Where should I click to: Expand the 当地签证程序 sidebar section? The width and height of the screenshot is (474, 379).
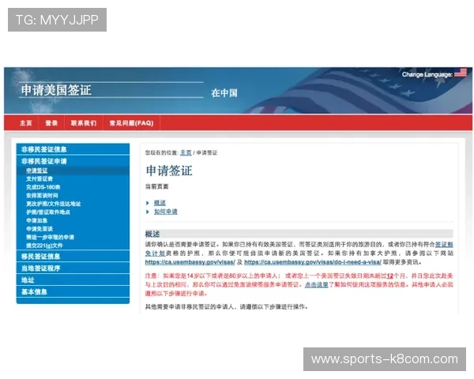tap(73, 268)
